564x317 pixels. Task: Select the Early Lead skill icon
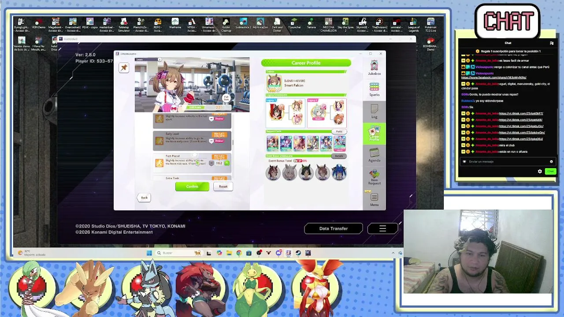159,140
